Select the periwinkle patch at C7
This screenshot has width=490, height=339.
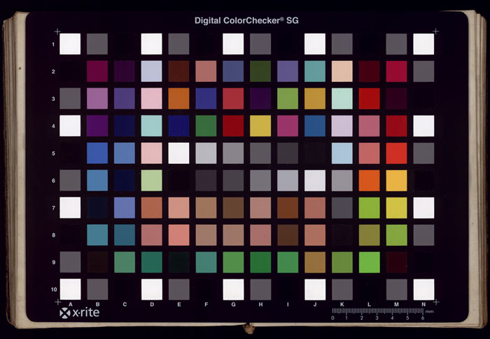125,207
